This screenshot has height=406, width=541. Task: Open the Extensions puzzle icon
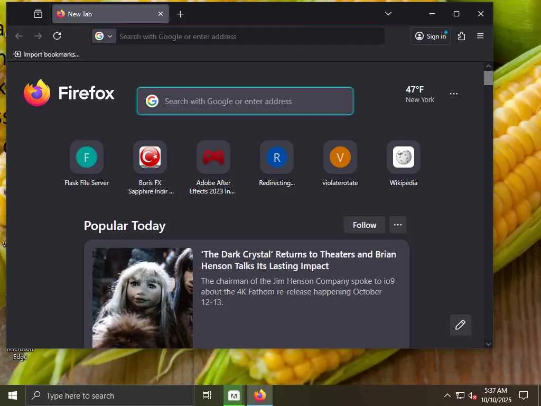click(461, 36)
